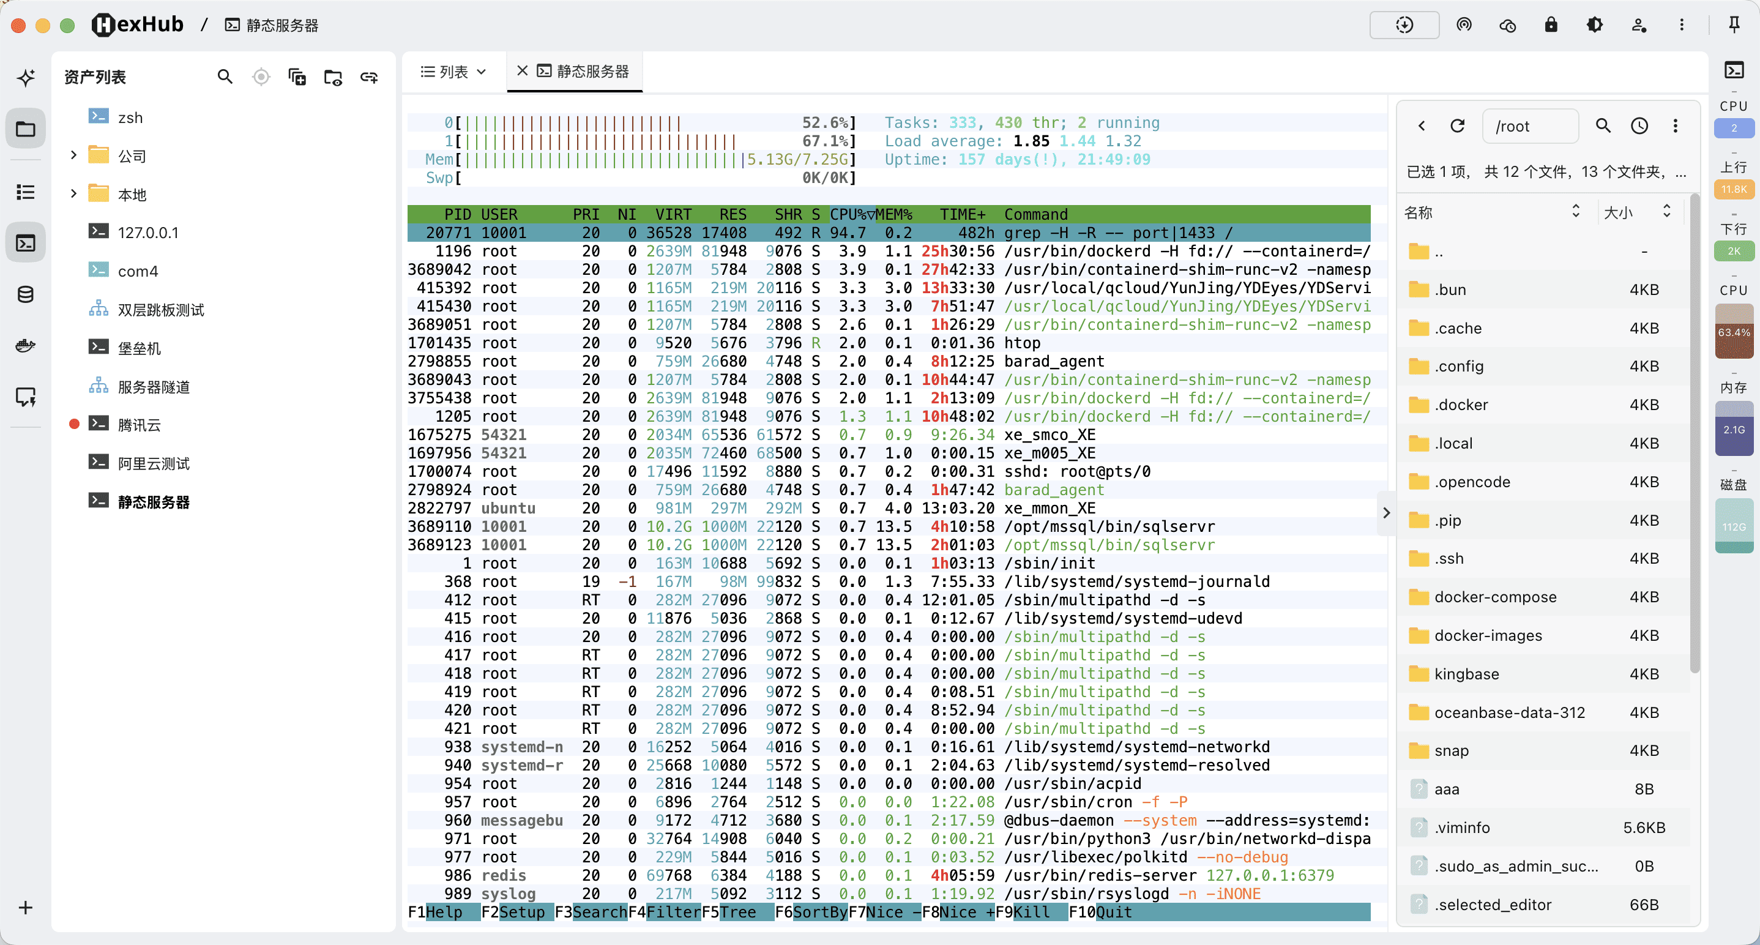
Task: Search files in the file browser
Action: [x=1603, y=125]
